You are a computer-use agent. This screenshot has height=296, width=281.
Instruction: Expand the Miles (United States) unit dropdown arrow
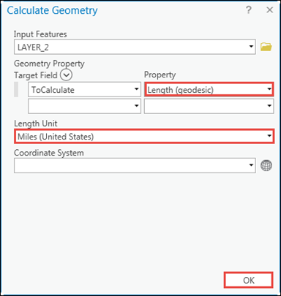pyautogui.click(x=269, y=136)
